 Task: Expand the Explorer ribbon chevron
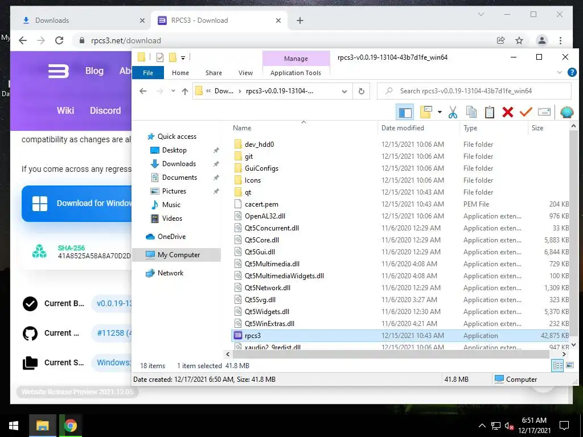tap(559, 72)
